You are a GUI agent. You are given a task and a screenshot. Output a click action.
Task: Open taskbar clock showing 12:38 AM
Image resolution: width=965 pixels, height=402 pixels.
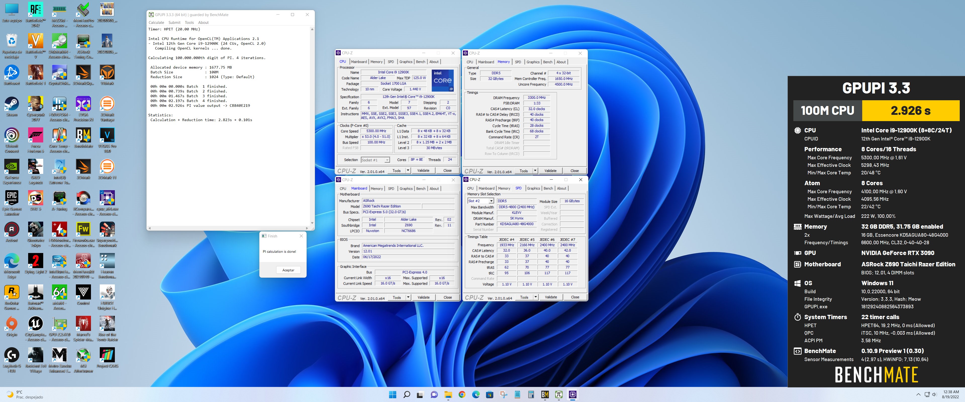coord(951,394)
